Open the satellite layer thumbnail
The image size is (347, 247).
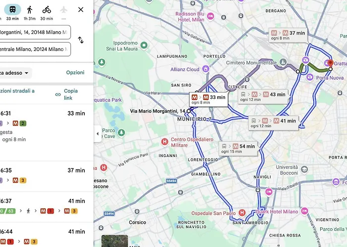click(115, 241)
